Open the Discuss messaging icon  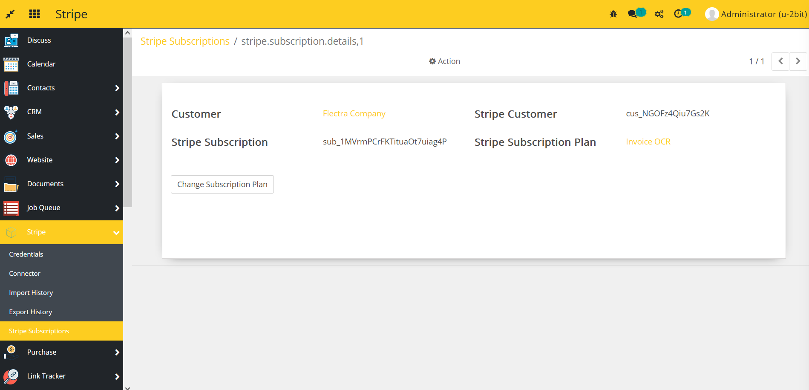[x=11, y=40]
